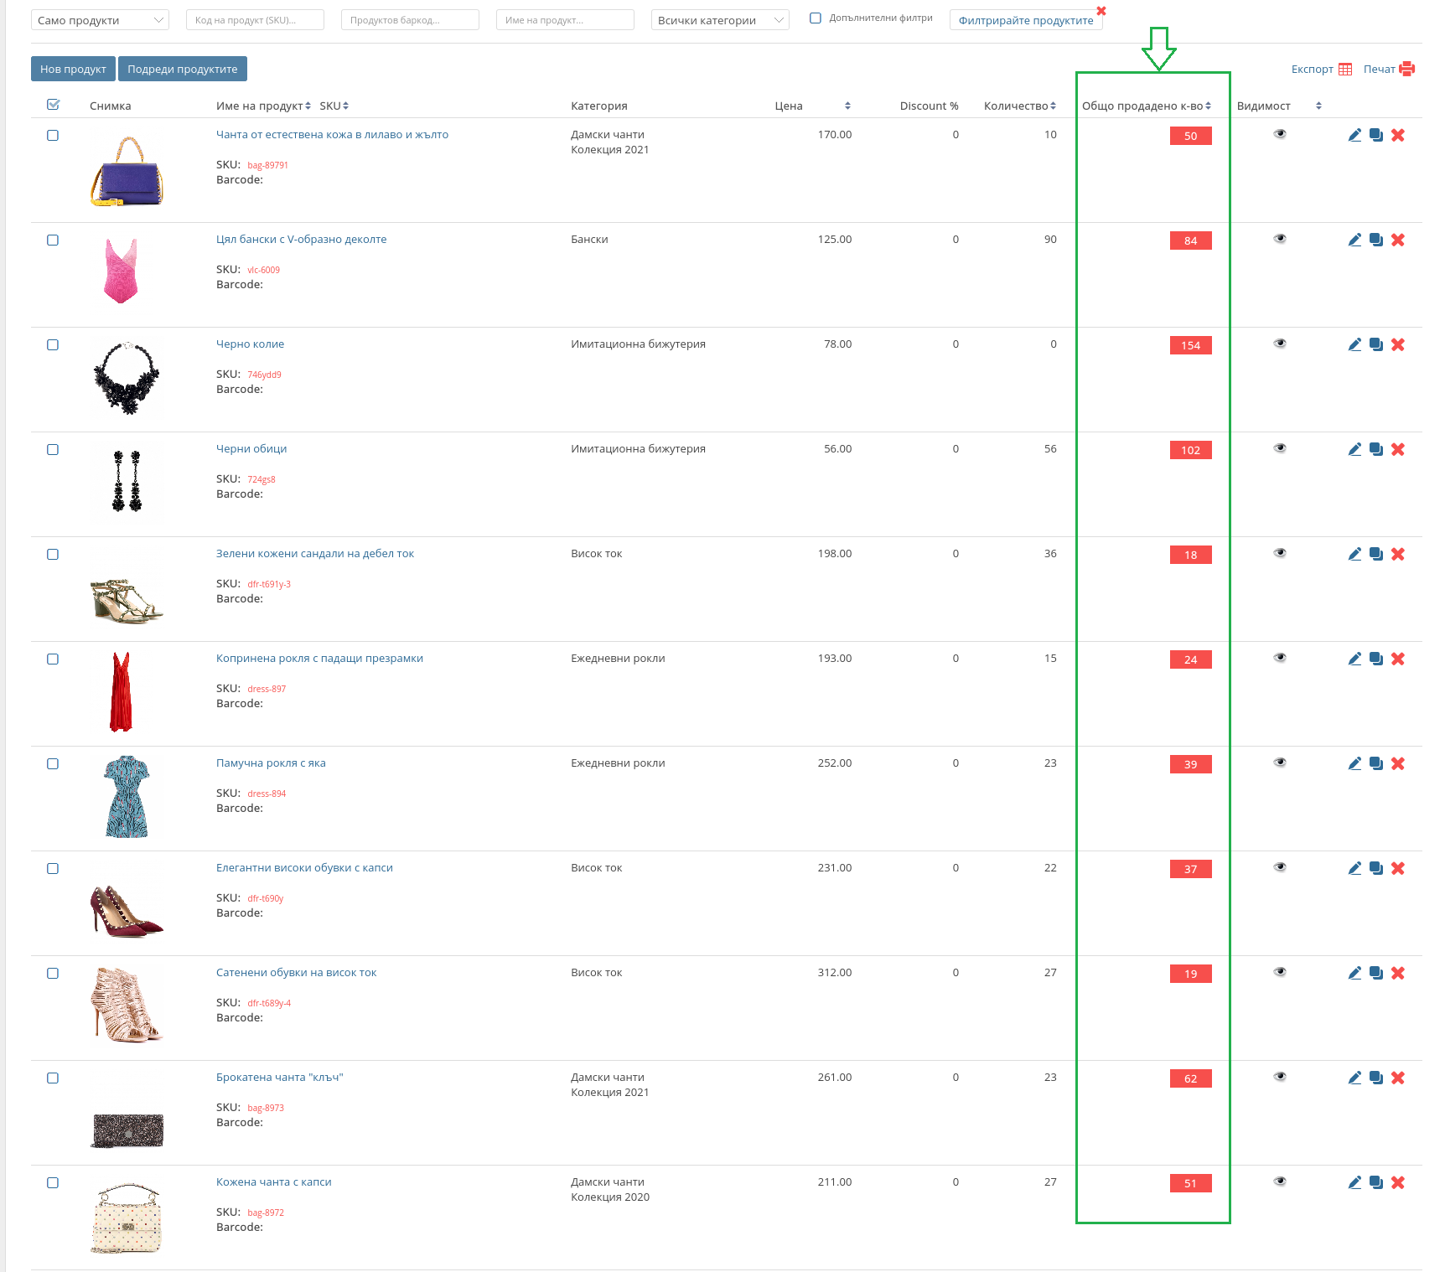Duplicate the Черни обици product via copy icon

[1376, 449]
